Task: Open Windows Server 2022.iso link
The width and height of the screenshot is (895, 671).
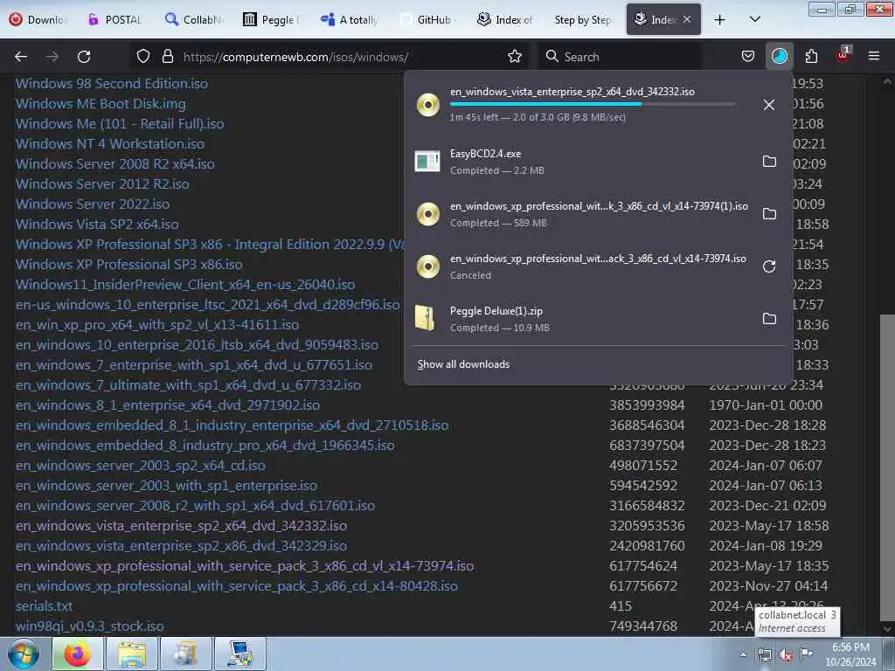Action: (x=93, y=204)
